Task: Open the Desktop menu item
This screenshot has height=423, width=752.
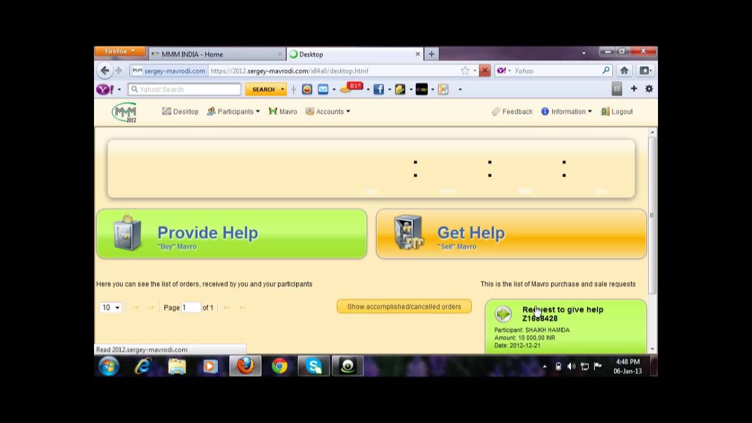Action: (180, 112)
